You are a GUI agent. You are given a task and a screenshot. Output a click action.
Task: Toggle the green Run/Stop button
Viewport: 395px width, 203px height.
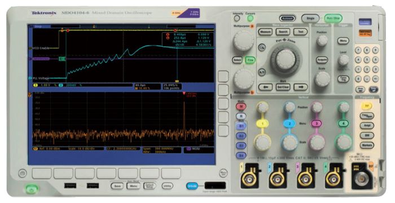click(x=333, y=18)
